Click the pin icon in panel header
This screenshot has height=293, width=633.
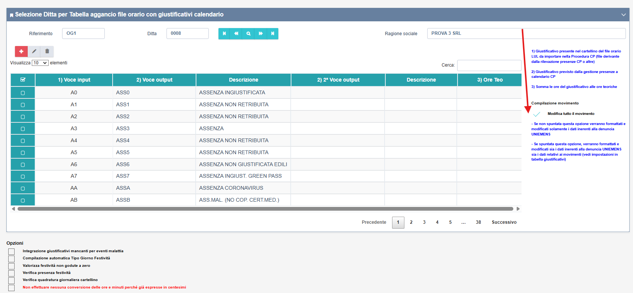pyautogui.click(x=12, y=15)
